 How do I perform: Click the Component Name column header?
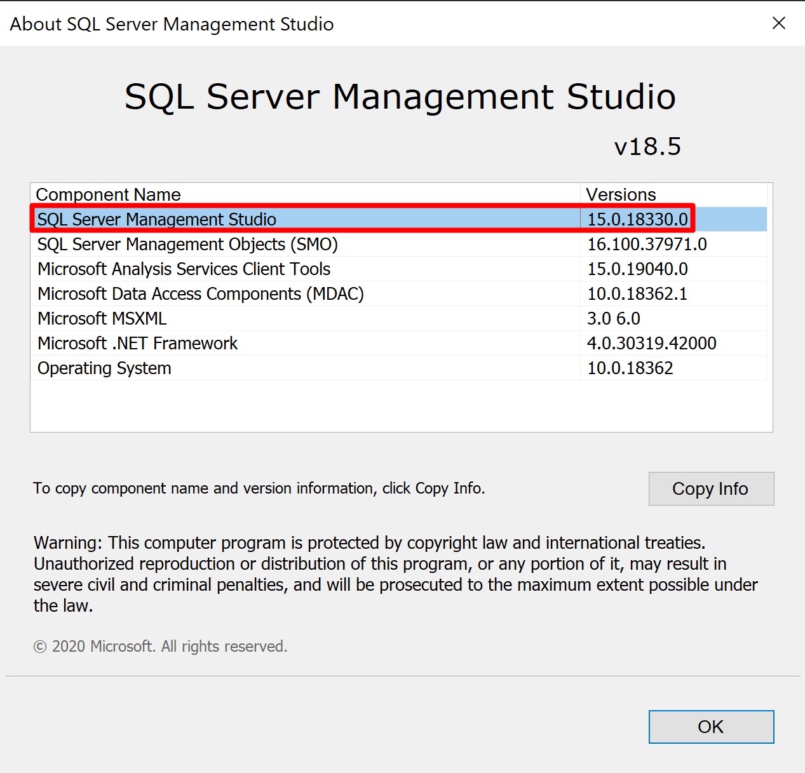306,194
